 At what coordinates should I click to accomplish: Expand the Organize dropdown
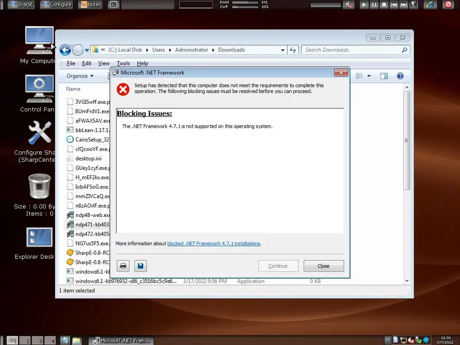click(80, 76)
